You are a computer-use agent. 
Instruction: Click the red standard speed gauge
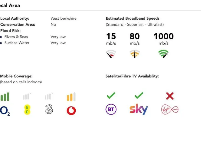click(111, 54)
